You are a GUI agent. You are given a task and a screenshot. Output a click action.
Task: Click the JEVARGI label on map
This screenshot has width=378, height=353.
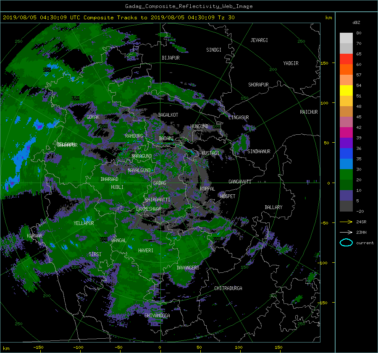click(x=259, y=40)
